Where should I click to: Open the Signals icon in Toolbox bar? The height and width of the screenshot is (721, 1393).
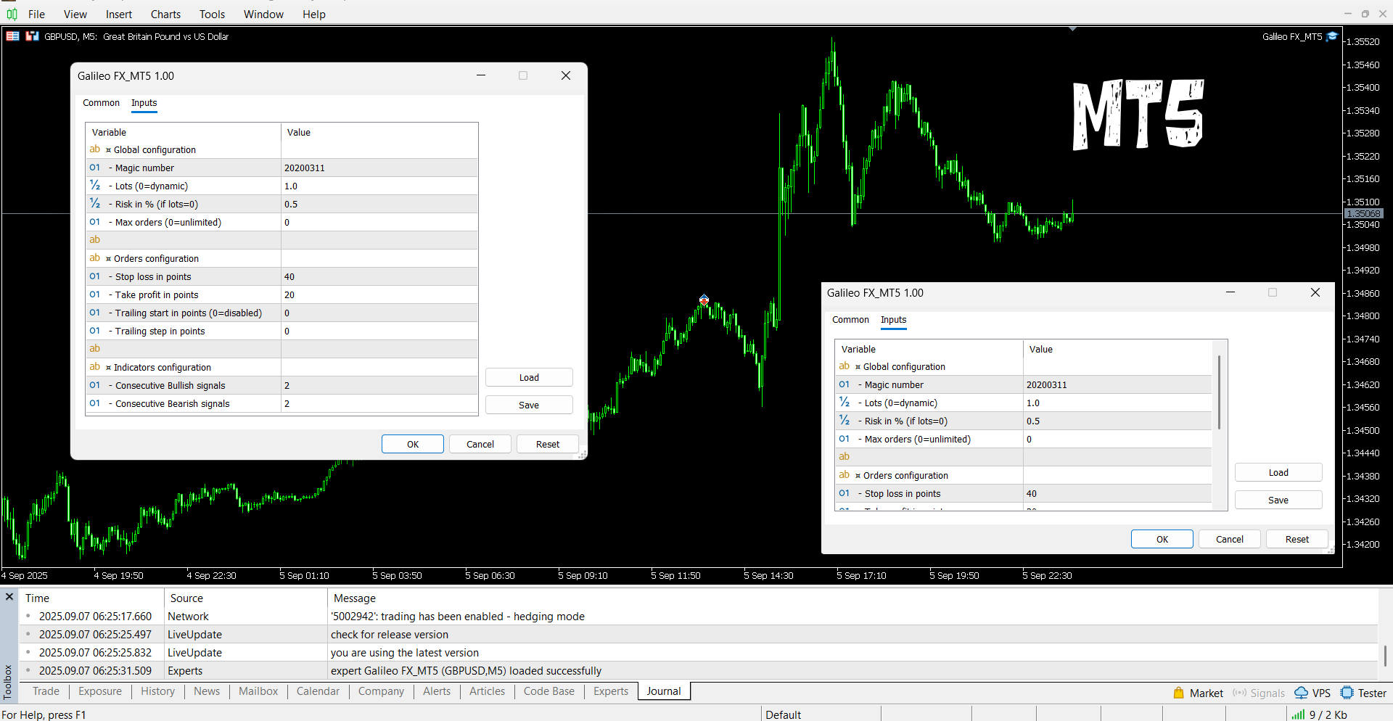pos(1239,693)
